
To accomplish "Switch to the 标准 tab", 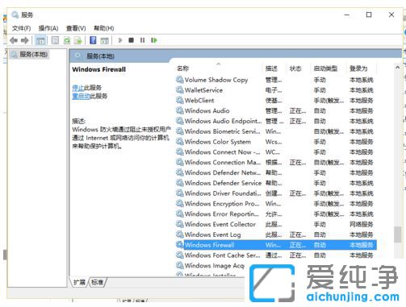I will (x=98, y=282).
